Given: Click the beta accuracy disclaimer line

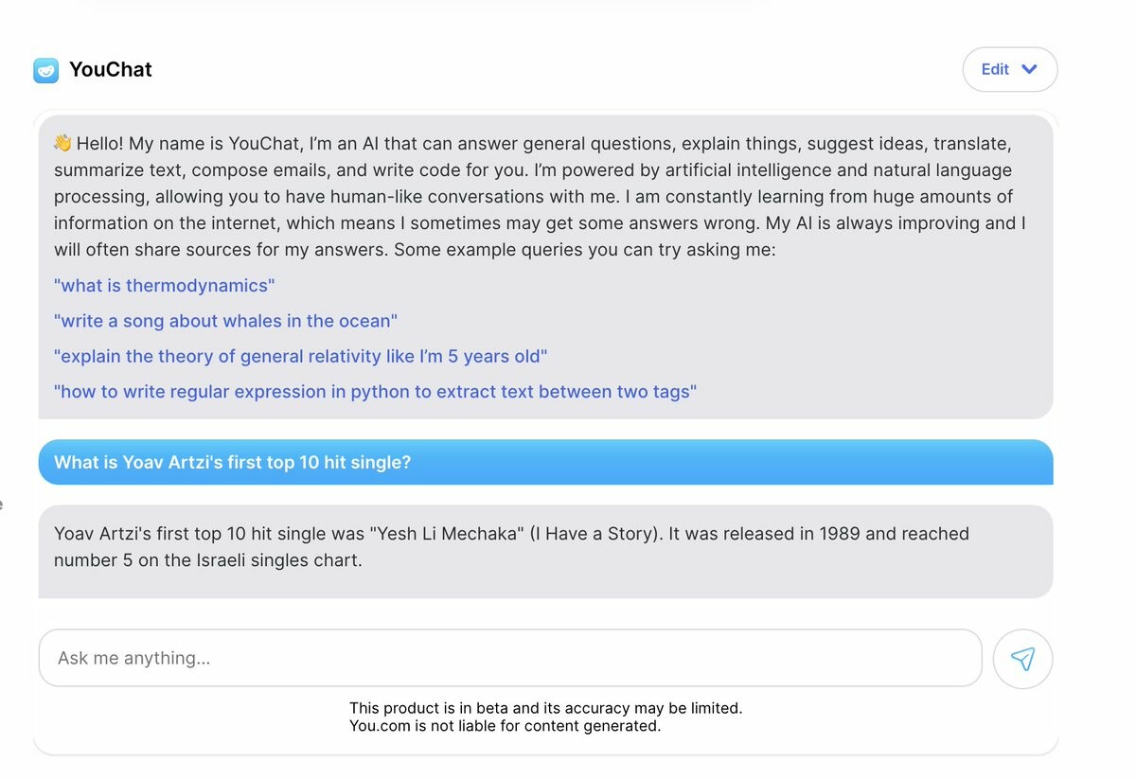Looking at the screenshot, I should coord(545,708).
